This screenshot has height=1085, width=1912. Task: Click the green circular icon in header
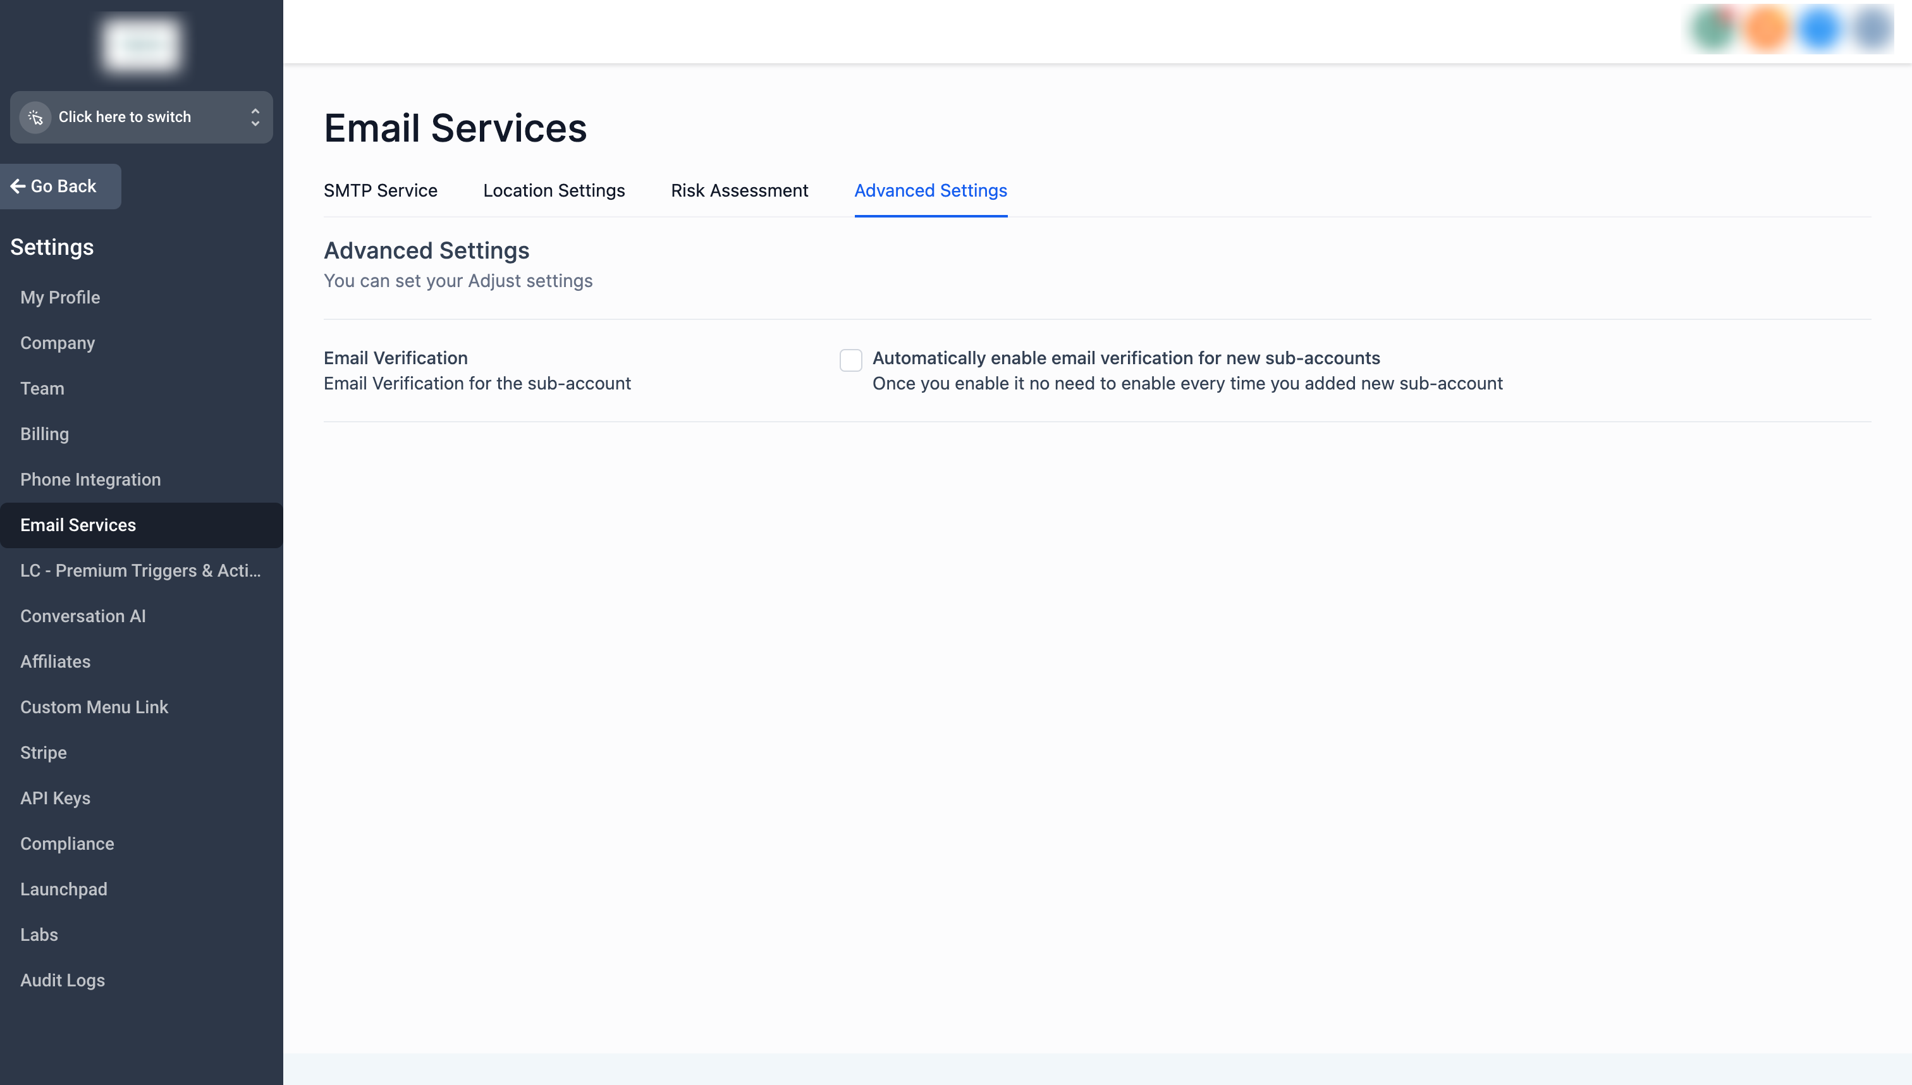[1713, 30]
